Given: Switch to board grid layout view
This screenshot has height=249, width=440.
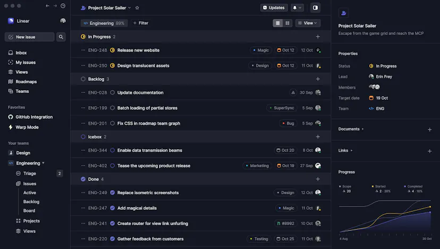Looking at the screenshot, I should 287,23.
